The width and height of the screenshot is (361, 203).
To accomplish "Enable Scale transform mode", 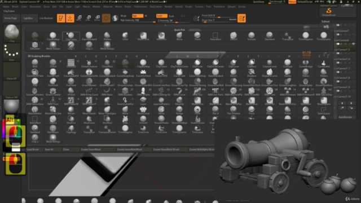I will pyautogui.click(x=88, y=18).
